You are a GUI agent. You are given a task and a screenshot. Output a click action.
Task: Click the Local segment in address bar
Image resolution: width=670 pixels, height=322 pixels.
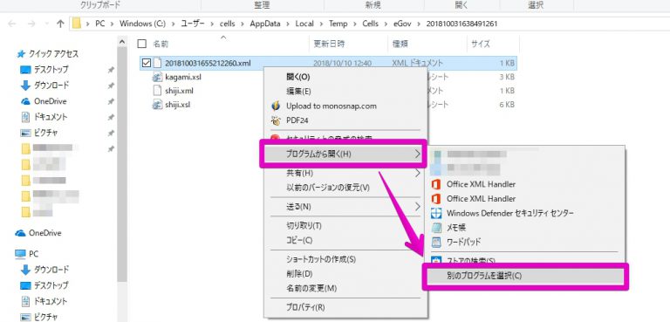click(304, 24)
